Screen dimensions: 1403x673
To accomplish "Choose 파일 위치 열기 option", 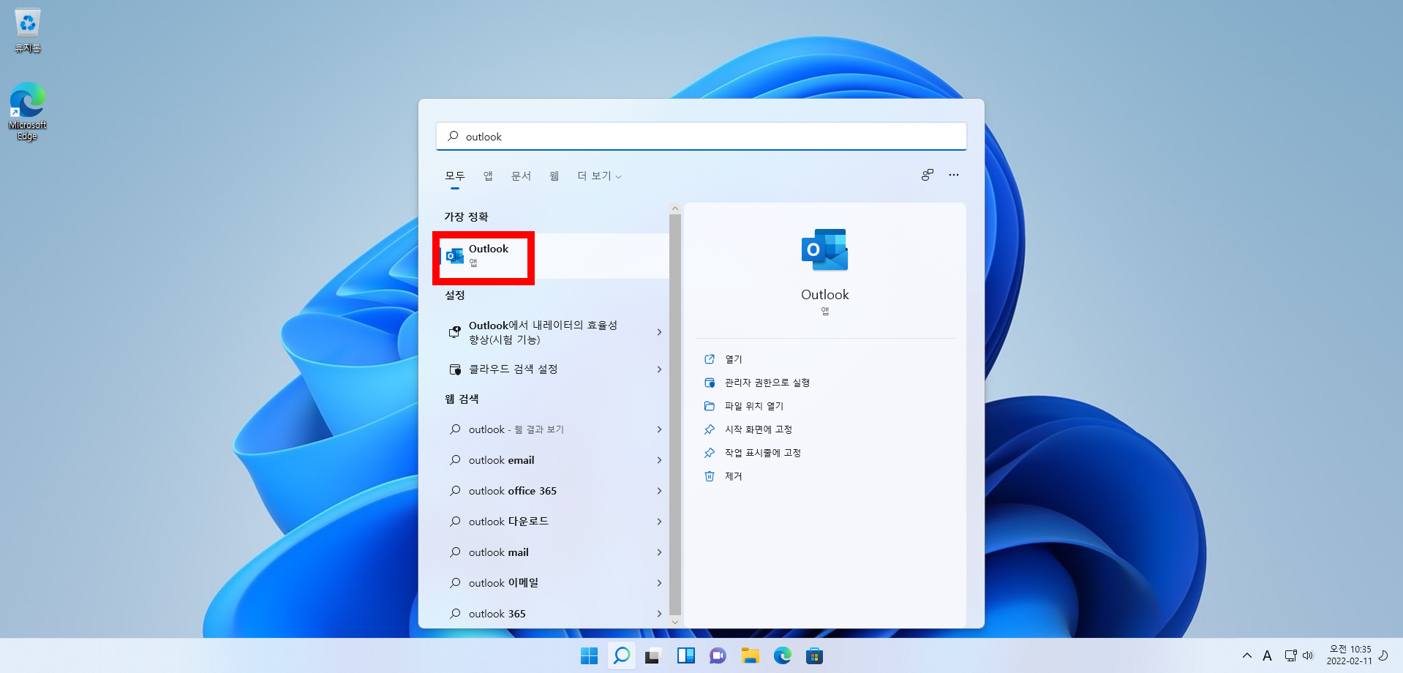I will 753,406.
